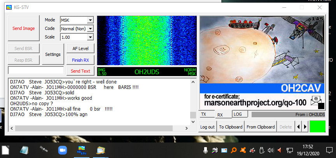This screenshot has height=158, width=336.
Task: Click the Delete button
Action: (x=286, y=127)
